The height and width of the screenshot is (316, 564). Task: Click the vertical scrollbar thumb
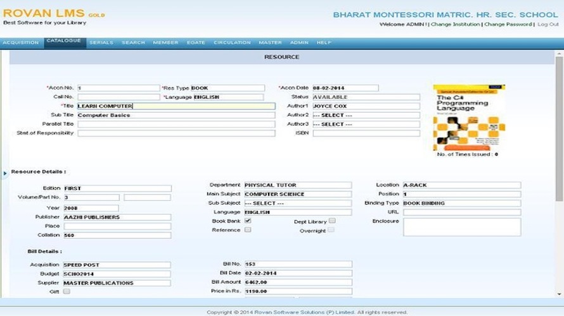[x=559, y=129]
